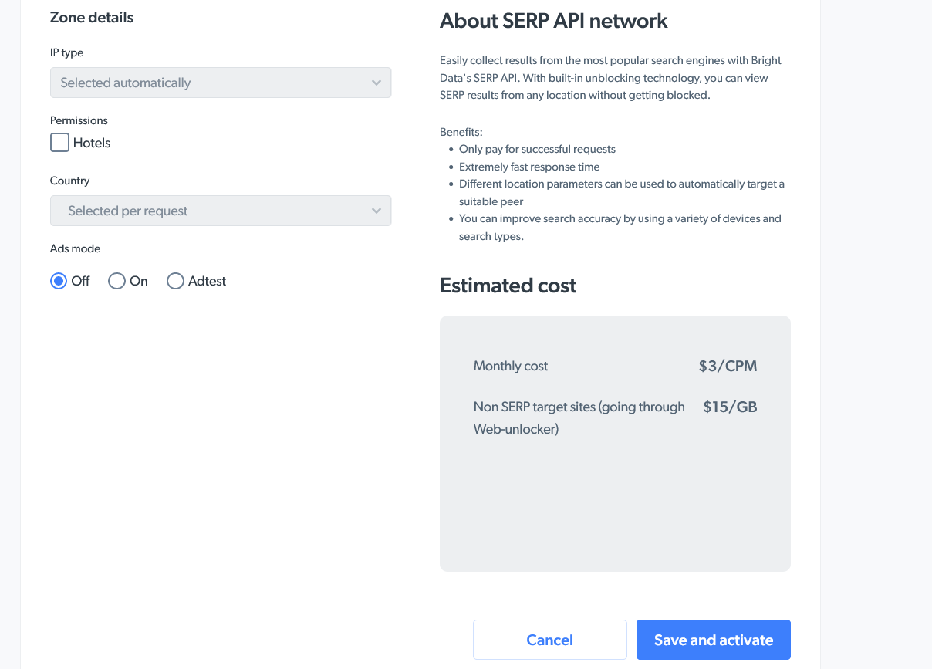Click the Ads mode label
Viewport: 932px width, 669px height.
[x=76, y=248]
